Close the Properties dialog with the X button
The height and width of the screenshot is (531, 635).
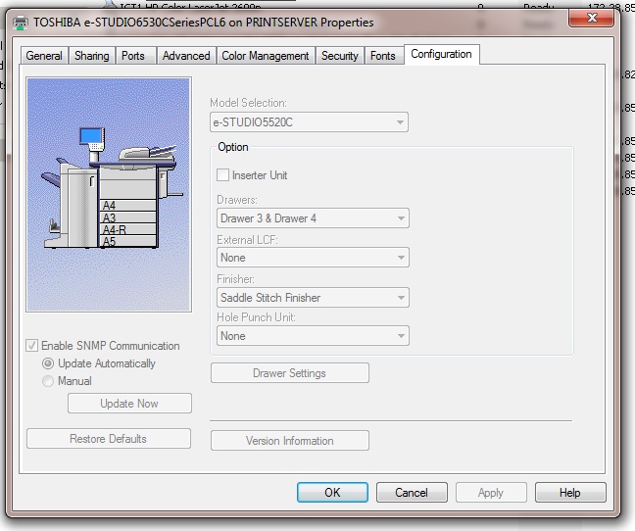[x=591, y=18]
